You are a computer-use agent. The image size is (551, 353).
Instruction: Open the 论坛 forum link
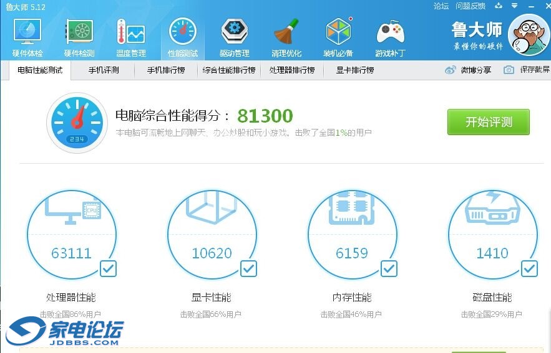click(x=441, y=6)
